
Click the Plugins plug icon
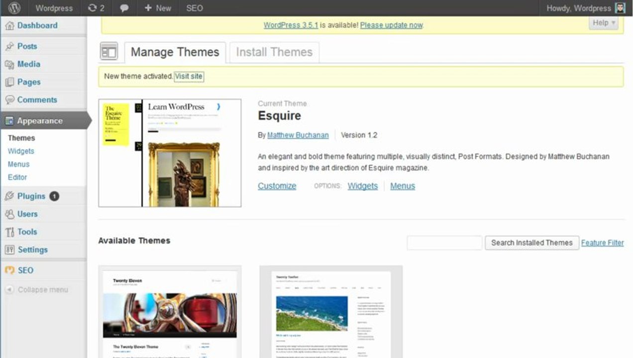[9, 196]
